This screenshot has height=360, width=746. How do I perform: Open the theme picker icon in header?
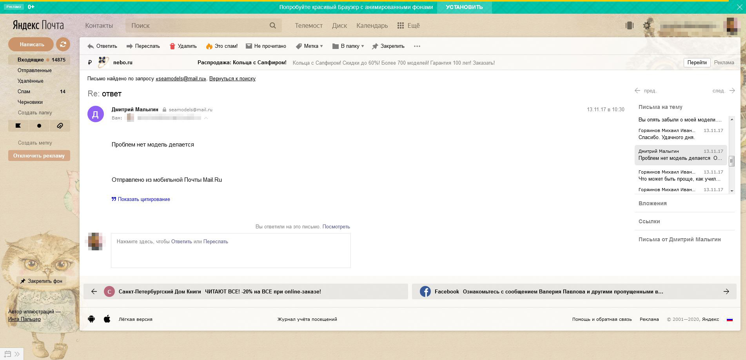(630, 26)
